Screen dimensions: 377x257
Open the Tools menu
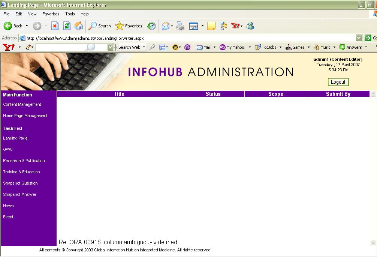(70, 14)
